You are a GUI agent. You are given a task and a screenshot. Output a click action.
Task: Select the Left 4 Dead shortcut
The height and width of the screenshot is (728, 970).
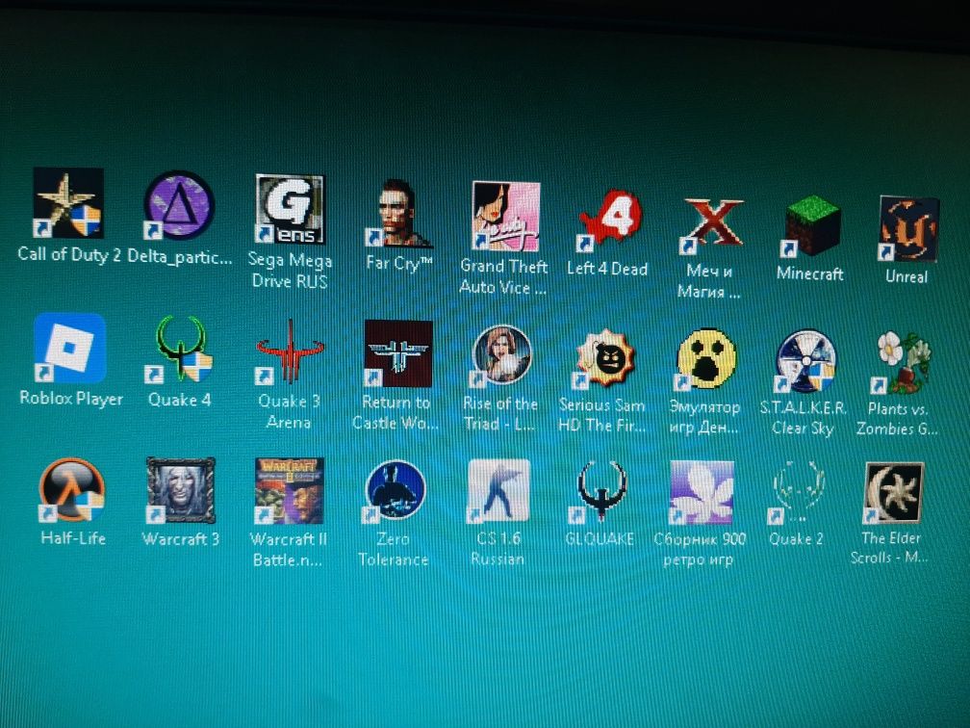point(609,220)
